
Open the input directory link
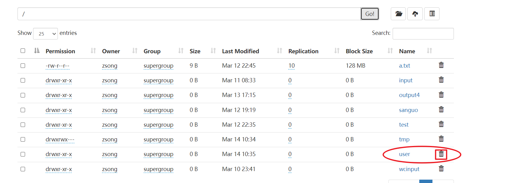405,80
